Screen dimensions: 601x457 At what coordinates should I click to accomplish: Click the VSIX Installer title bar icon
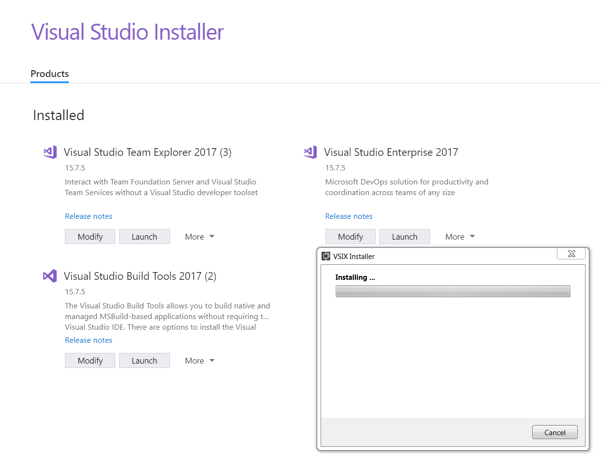(326, 256)
